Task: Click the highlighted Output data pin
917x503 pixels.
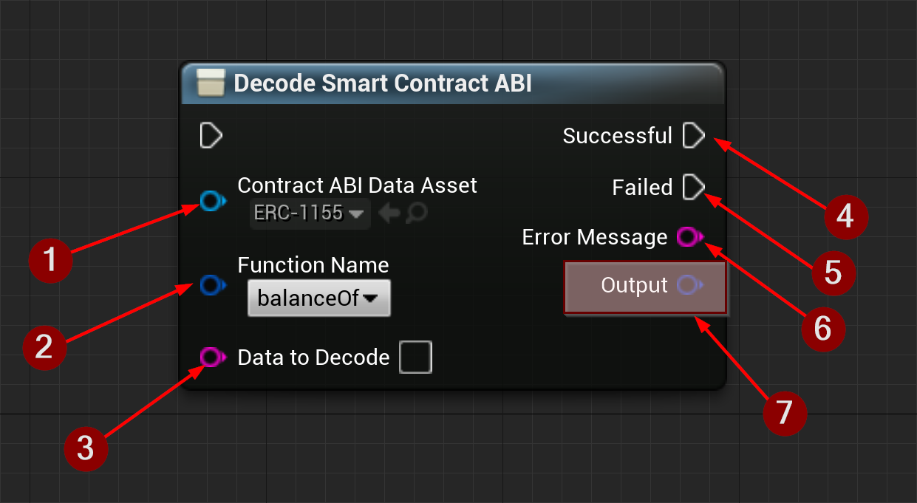Action: [x=690, y=286]
